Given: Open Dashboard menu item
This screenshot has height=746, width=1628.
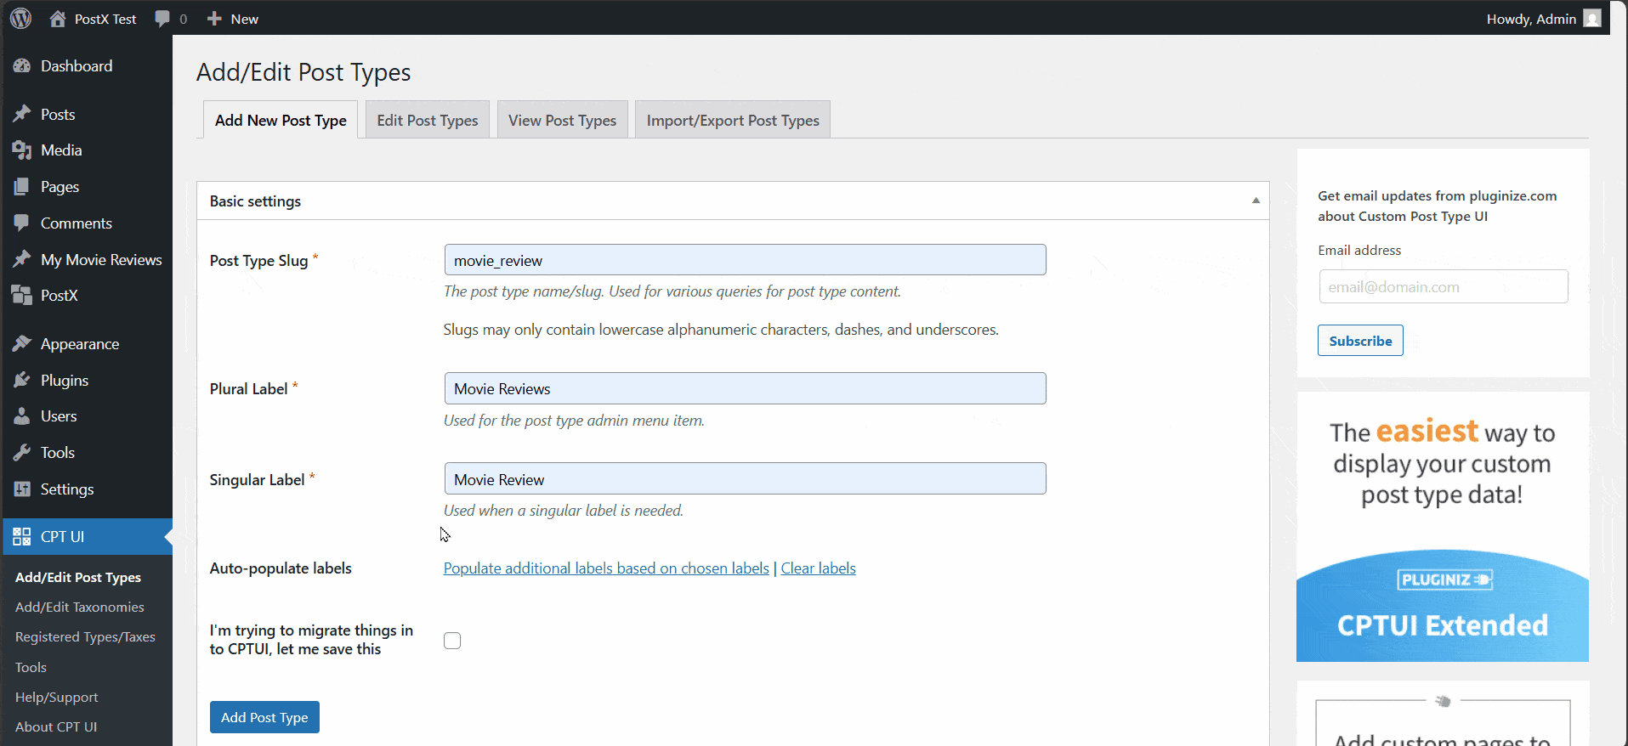Looking at the screenshot, I should coord(77,66).
